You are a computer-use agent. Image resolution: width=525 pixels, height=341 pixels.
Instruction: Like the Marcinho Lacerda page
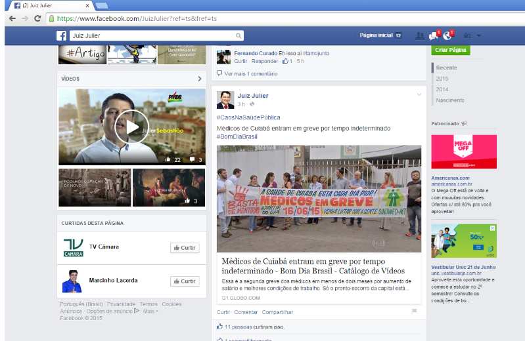click(x=185, y=281)
